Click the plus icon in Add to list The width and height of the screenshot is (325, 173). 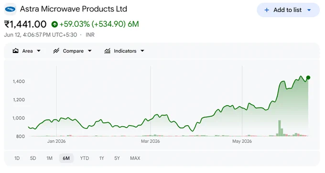[x=267, y=10]
